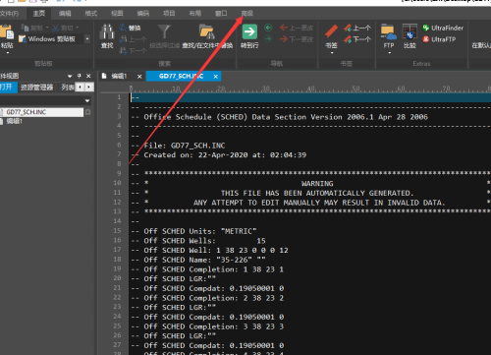
Task: Click the Compare (比较) icon
Action: coord(409,31)
